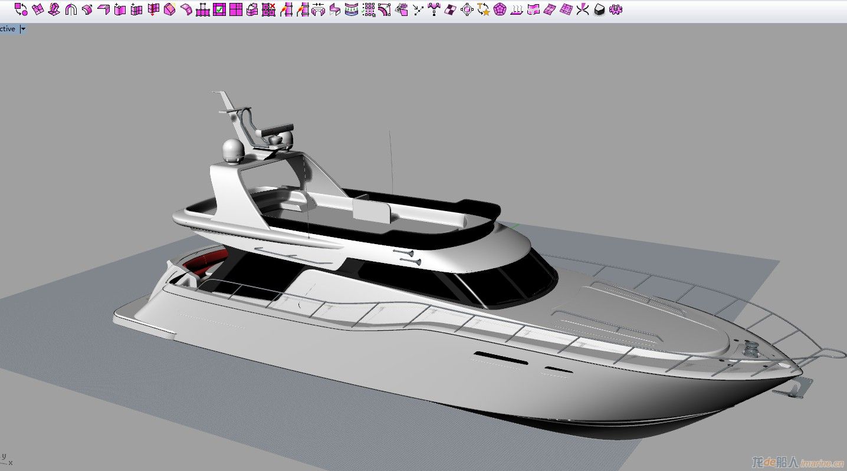Click the arrow pointing to dotted line icon
This screenshot has height=471, width=847.
point(418,9)
